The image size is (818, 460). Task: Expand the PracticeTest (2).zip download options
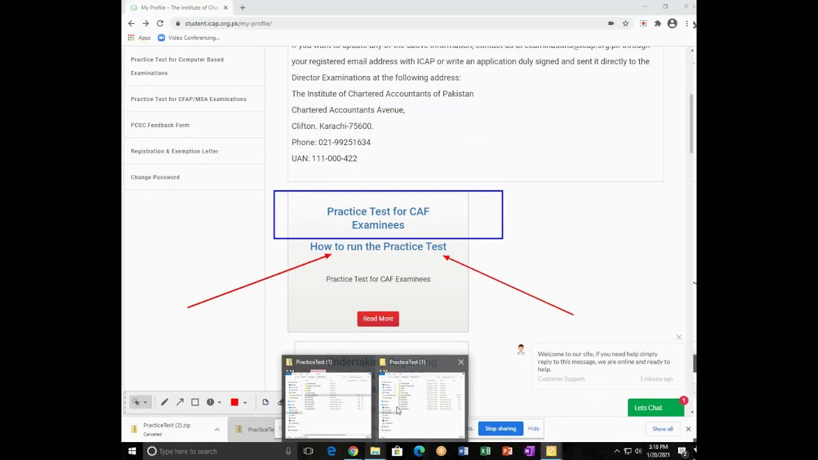(x=217, y=429)
